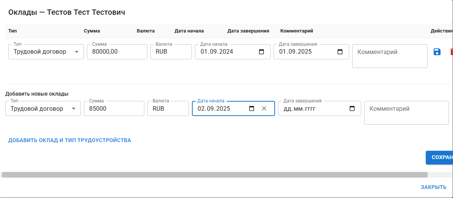Edit the Сумма field showing 80000,00
The image size is (453, 198).
click(x=117, y=52)
